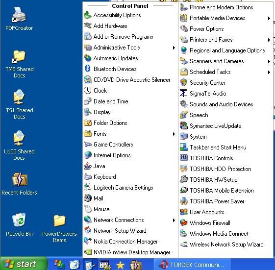Open Windows Media Connect
275x270 pixels.
pos(225,234)
